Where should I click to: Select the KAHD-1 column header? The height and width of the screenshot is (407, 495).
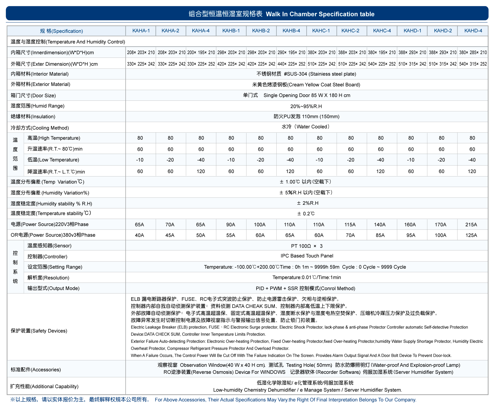click(412, 31)
